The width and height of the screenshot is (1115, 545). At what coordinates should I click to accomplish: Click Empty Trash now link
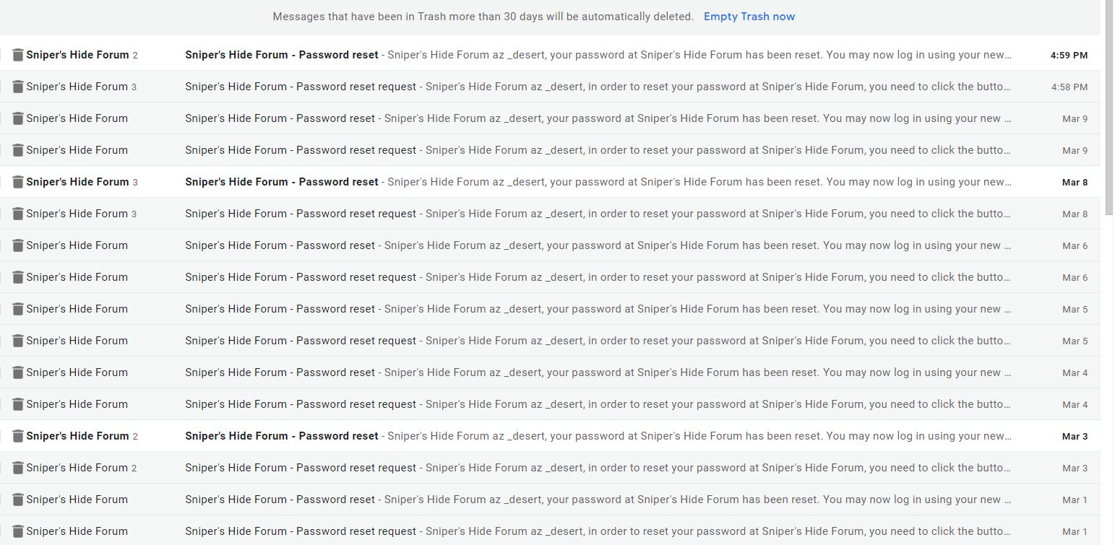[749, 17]
